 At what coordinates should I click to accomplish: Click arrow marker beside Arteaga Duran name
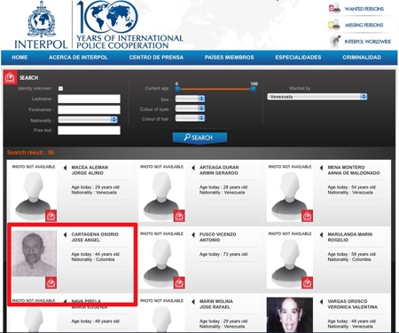(x=193, y=168)
